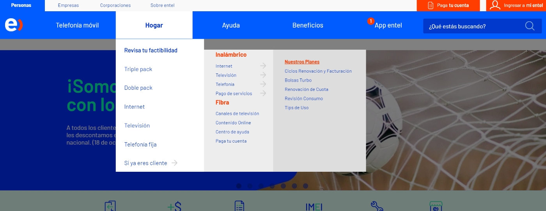Viewport: 546px width, 211px height.
Task: Open the App entel menu item
Action: [388, 25]
